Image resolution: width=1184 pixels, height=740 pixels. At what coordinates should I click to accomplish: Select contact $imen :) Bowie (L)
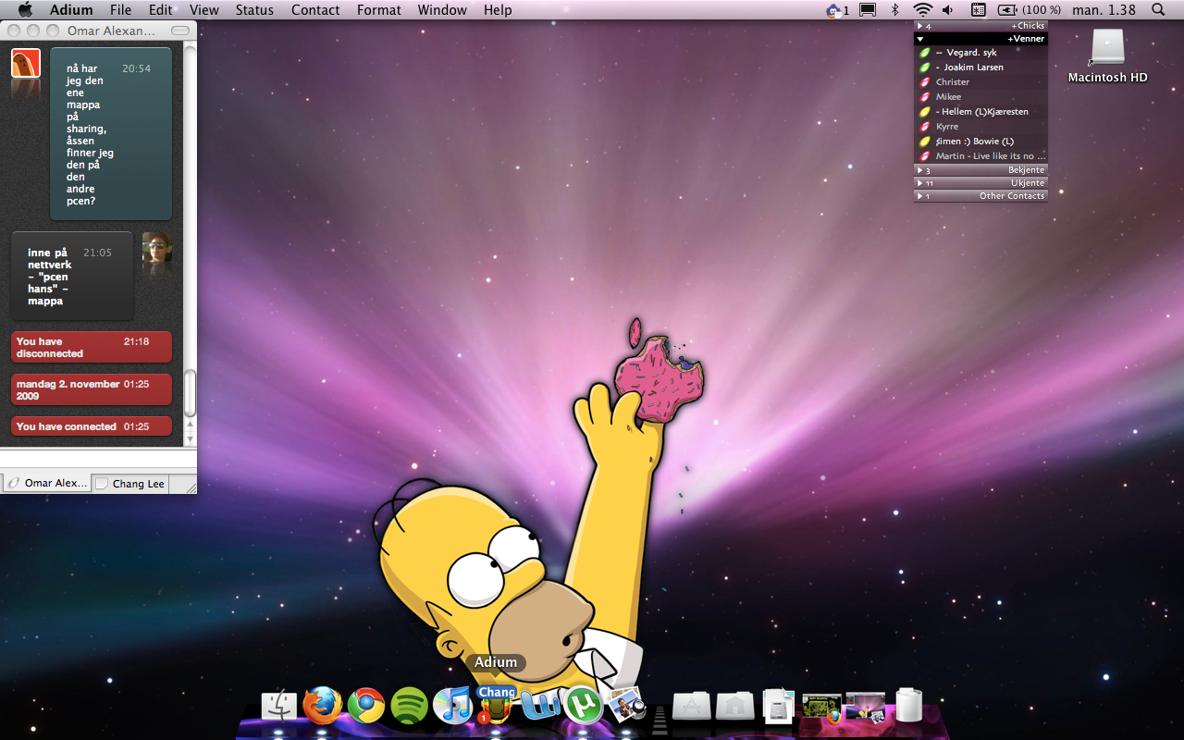[x=980, y=142]
